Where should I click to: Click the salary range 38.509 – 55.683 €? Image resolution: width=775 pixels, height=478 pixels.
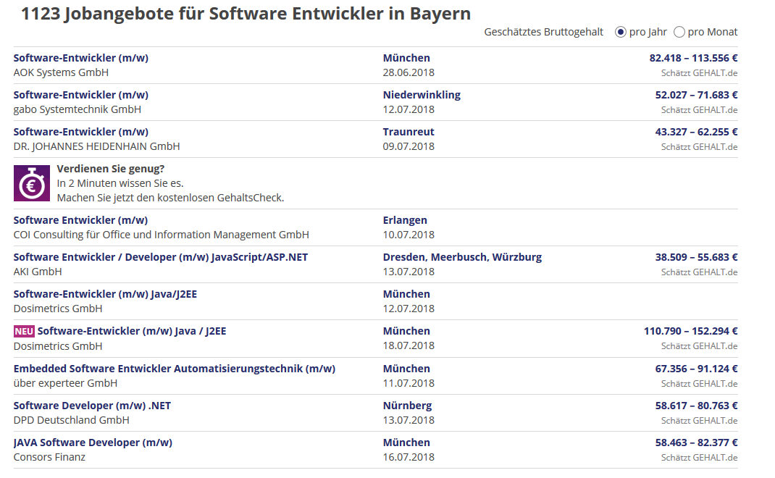click(x=696, y=257)
